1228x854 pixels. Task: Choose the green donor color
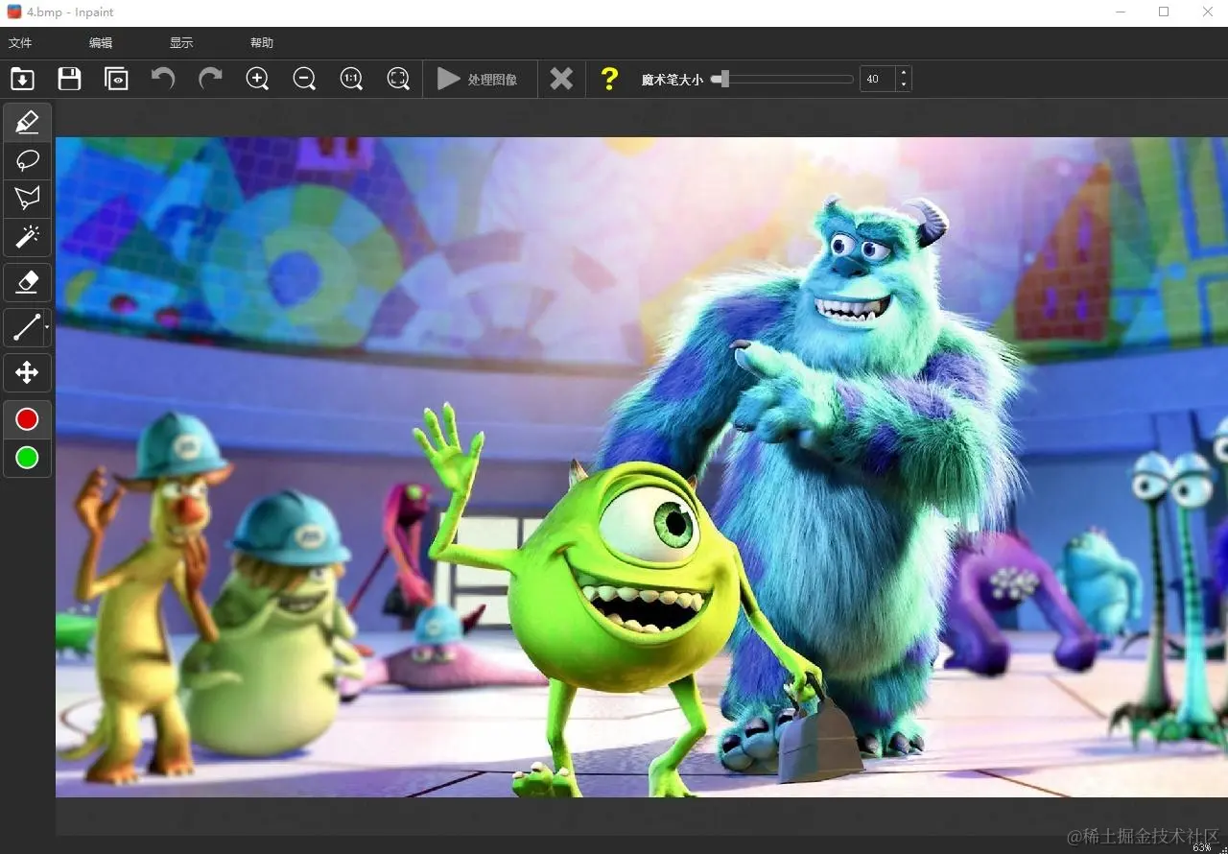pos(27,458)
